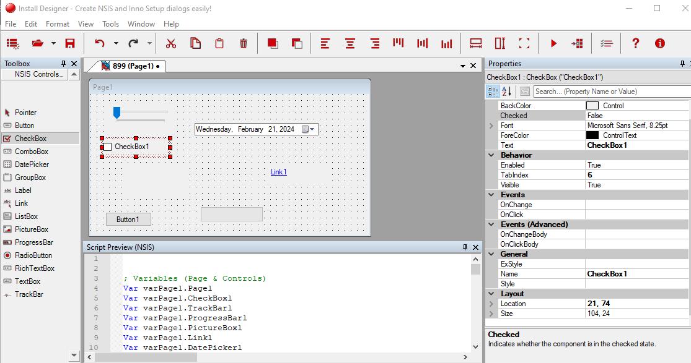Screen dimensions: 691x363
Task: Expand the Font property row
Action: 491,126
